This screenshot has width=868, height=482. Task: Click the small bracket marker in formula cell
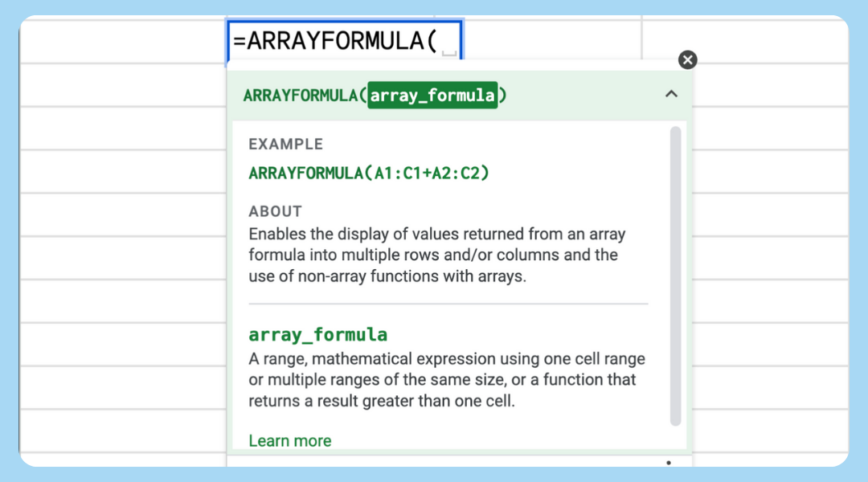click(449, 53)
